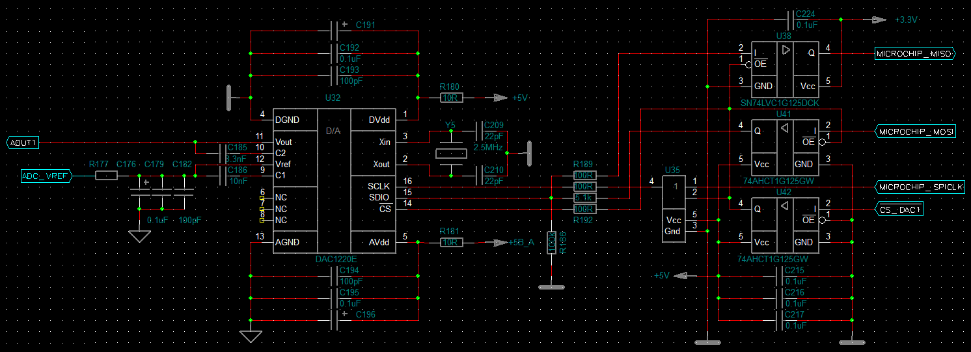Select the R181 10R resistor

450,243
